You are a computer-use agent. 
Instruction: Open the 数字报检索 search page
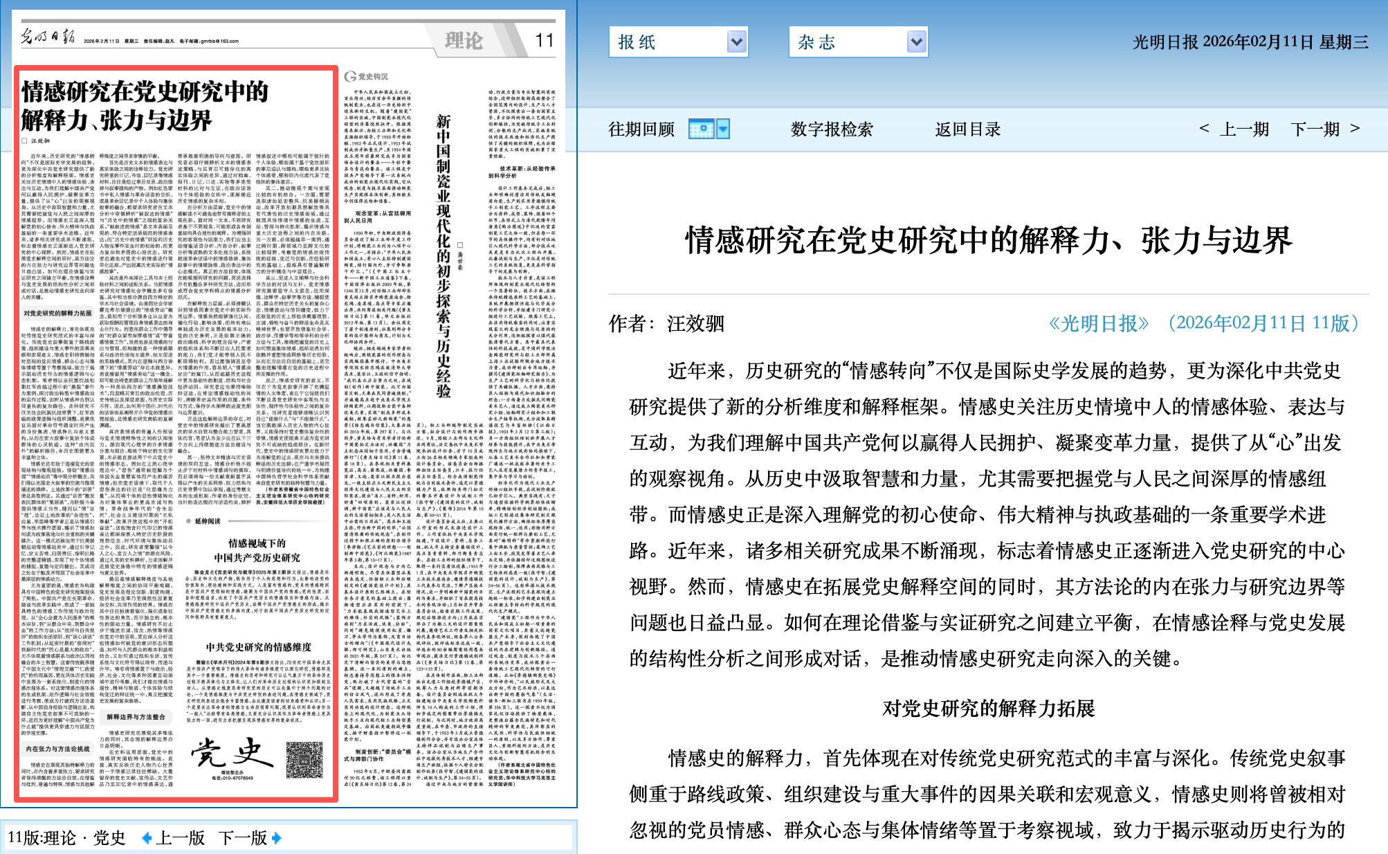click(832, 129)
